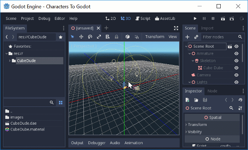Image resolution: width=248 pixels, height=150 pixels.
Task: Click the Filter nodes search field
Action: [x=220, y=37]
